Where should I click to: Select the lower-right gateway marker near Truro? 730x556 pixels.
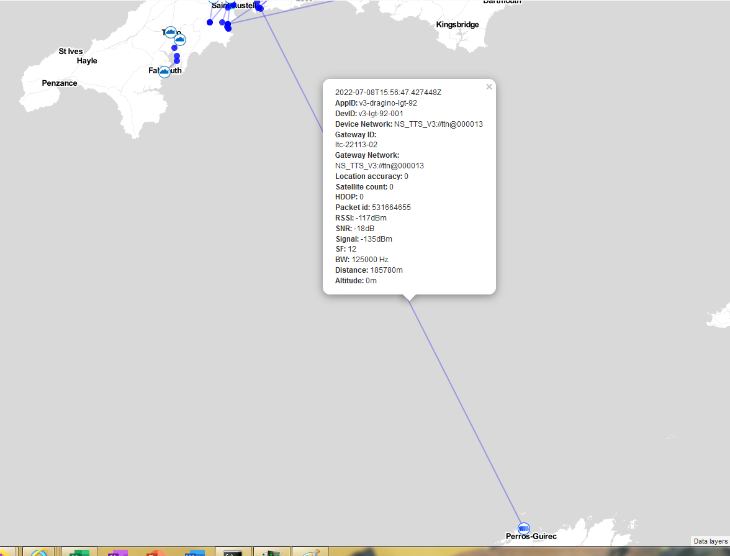(180, 40)
